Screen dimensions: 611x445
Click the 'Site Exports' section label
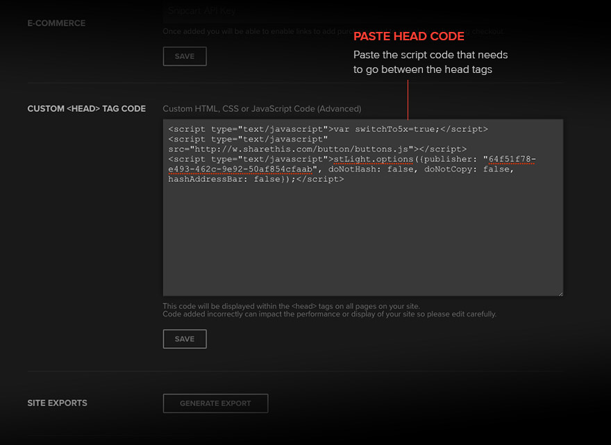[57, 403]
